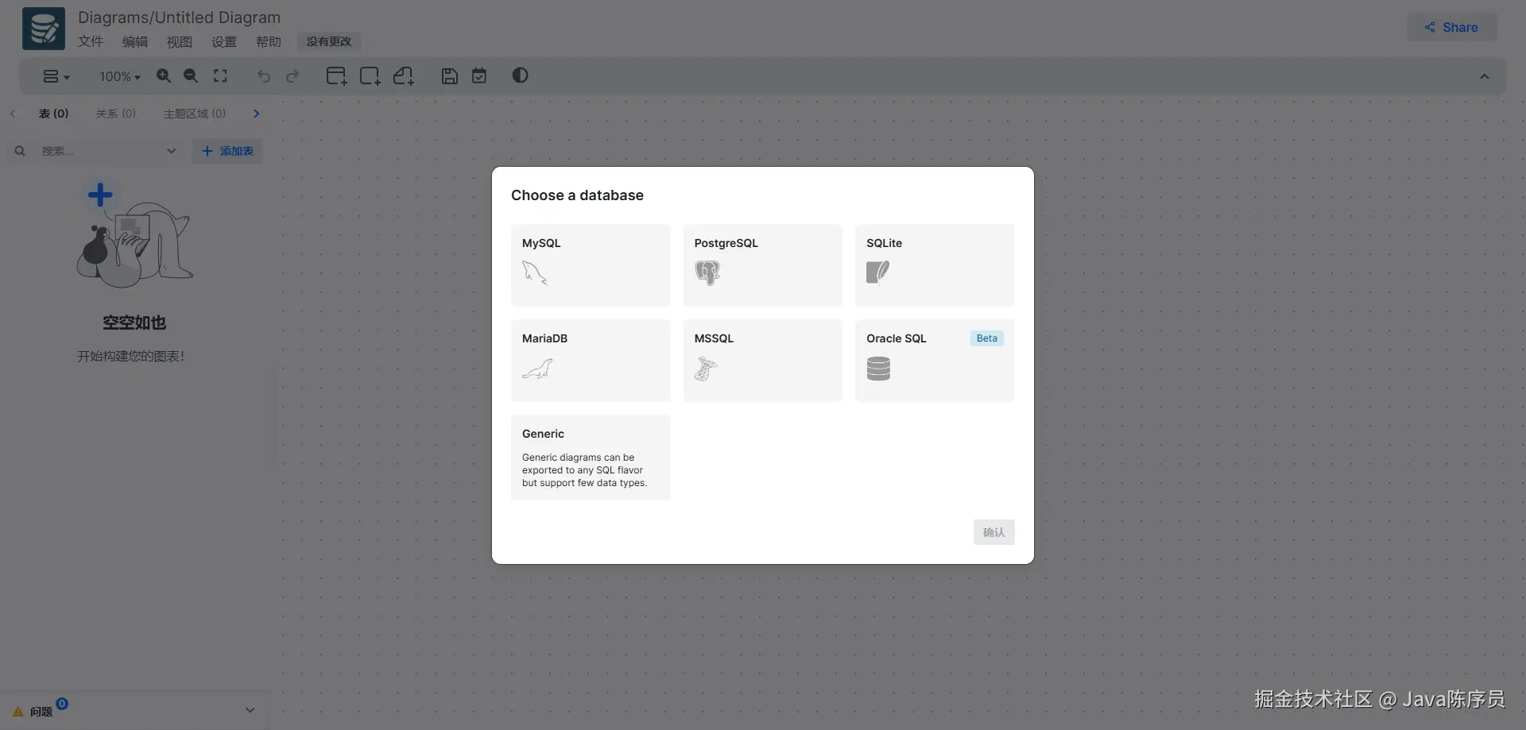
Task: Select the MSSQL database card
Action: (x=763, y=361)
